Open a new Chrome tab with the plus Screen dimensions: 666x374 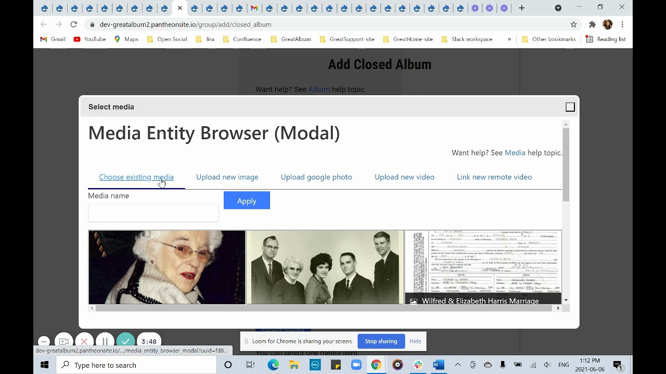(x=521, y=8)
